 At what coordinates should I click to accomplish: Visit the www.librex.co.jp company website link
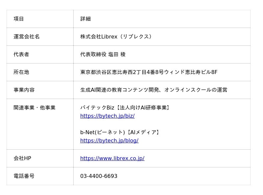(112, 158)
